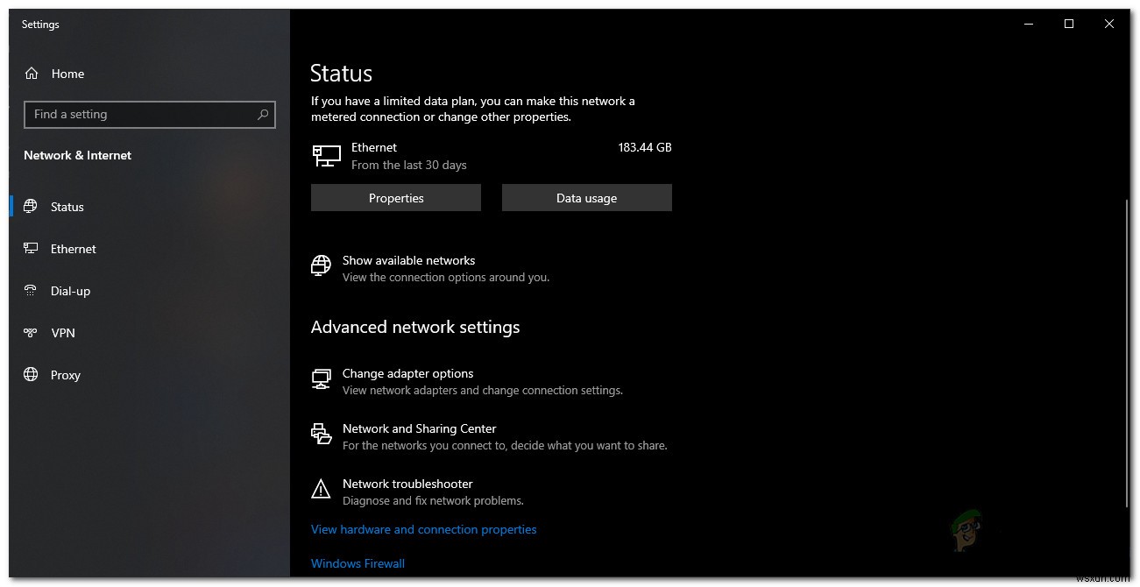Click the Status gauge icon in sidebar
The width and height of the screenshot is (1140, 587).
[31, 207]
